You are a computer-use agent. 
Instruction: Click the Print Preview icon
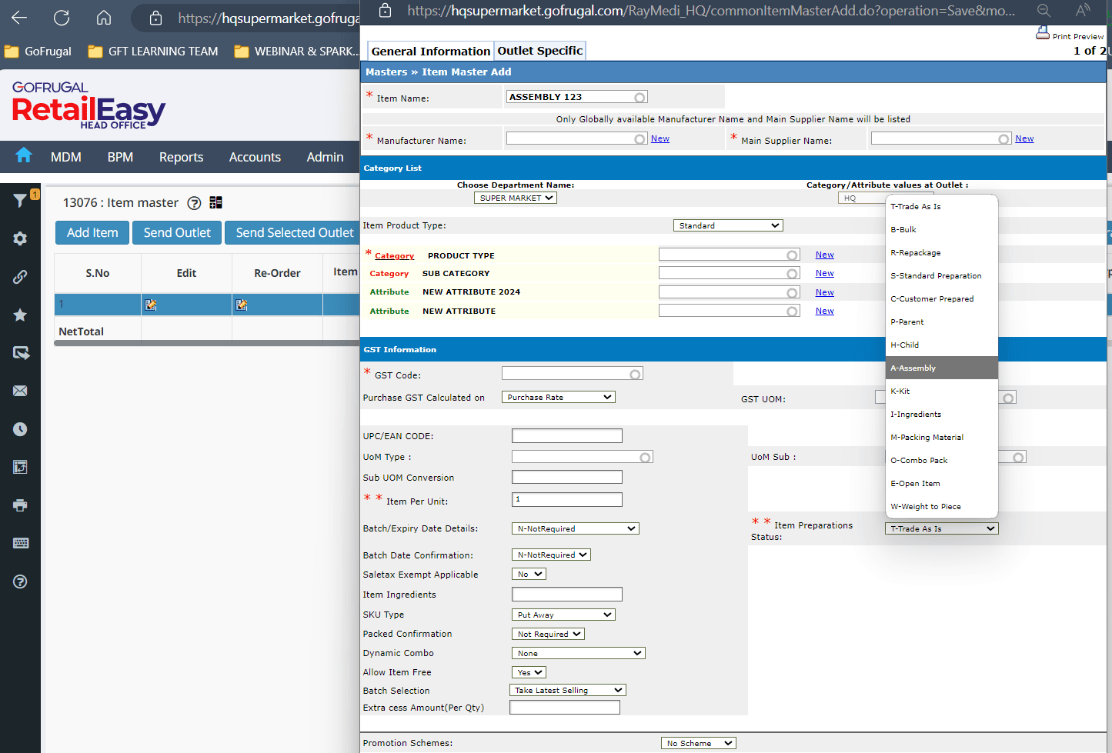[1043, 33]
